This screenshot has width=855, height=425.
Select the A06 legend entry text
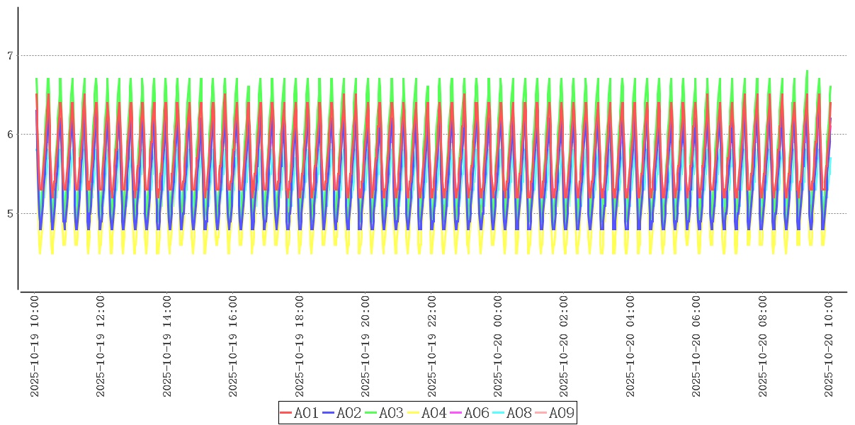[x=476, y=413]
